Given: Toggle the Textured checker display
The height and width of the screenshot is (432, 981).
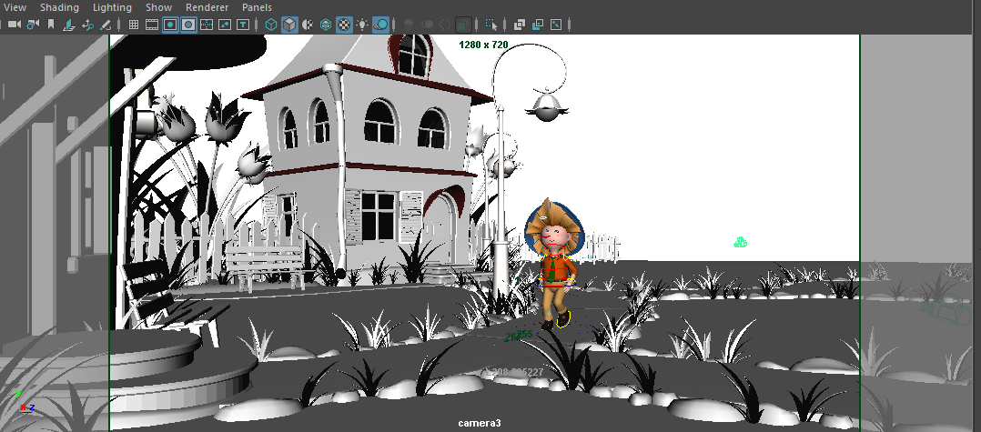Looking at the screenshot, I should point(344,25).
